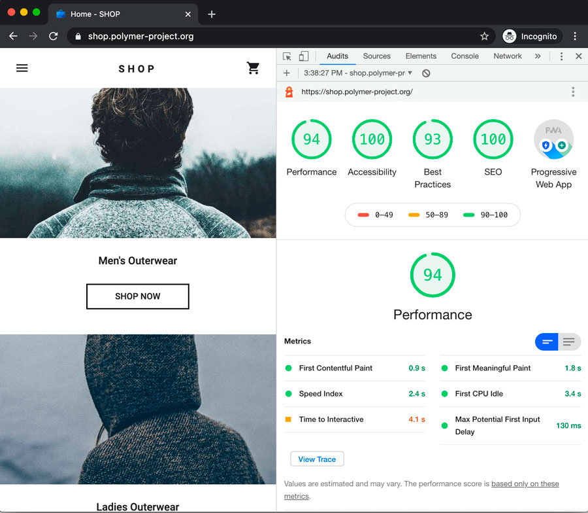Image resolution: width=588 pixels, height=513 pixels.
Task: Start a new audit with plus icon
Action: [287, 73]
